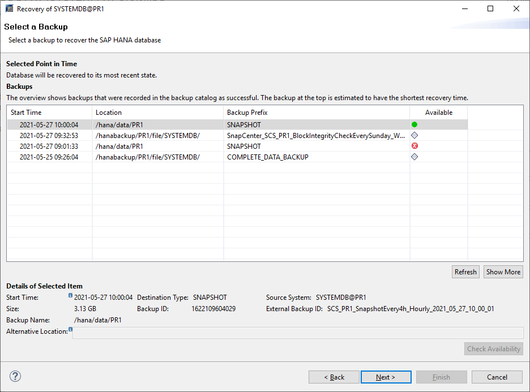The width and height of the screenshot is (530, 392).
Task: Click the Show More button
Action: point(503,272)
